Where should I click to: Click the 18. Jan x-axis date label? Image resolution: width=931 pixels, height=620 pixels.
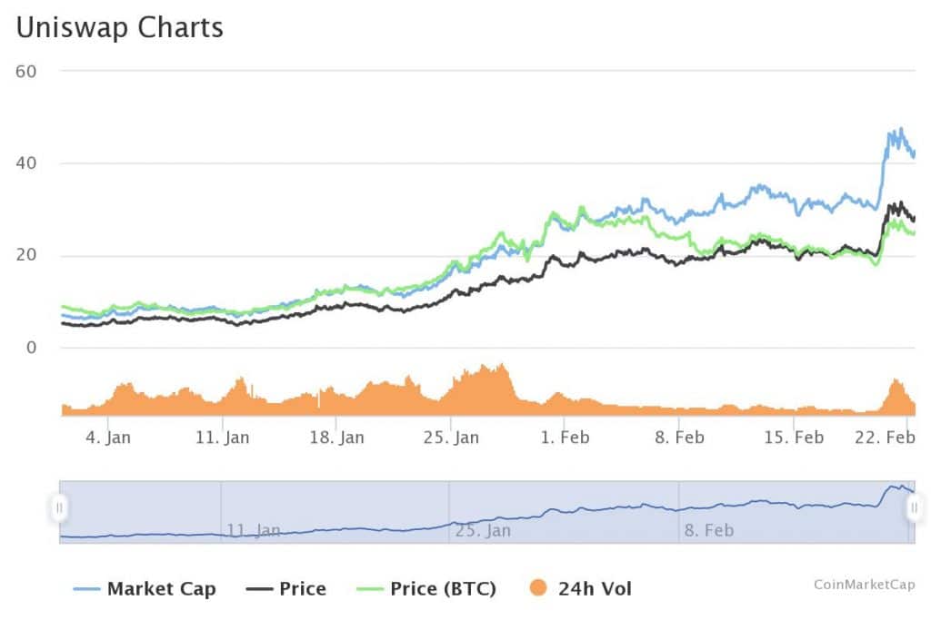(x=335, y=438)
